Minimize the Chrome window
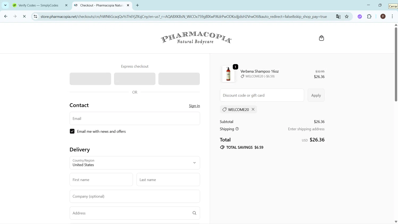 click(368, 5)
